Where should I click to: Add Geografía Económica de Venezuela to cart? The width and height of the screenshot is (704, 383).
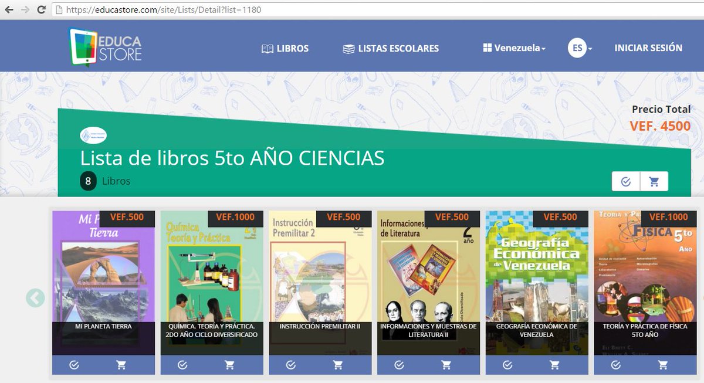coord(555,365)
